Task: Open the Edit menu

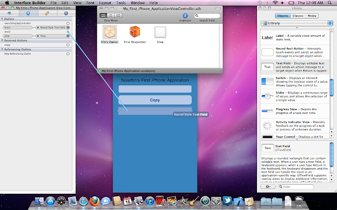Action: pyautogui.click(x=65, y=3)
